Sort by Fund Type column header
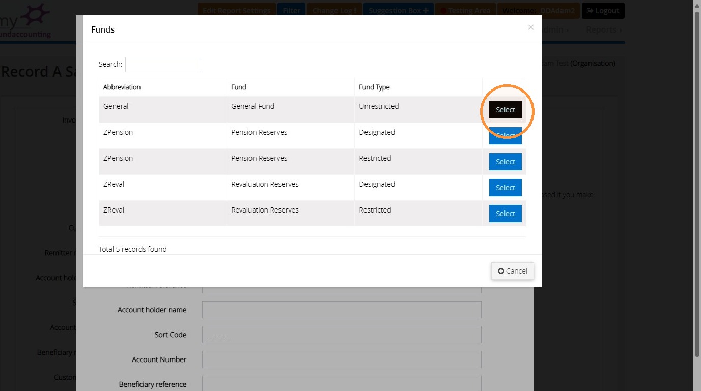Viewport: 701px width, 391px height. click(x=418, y=87)
